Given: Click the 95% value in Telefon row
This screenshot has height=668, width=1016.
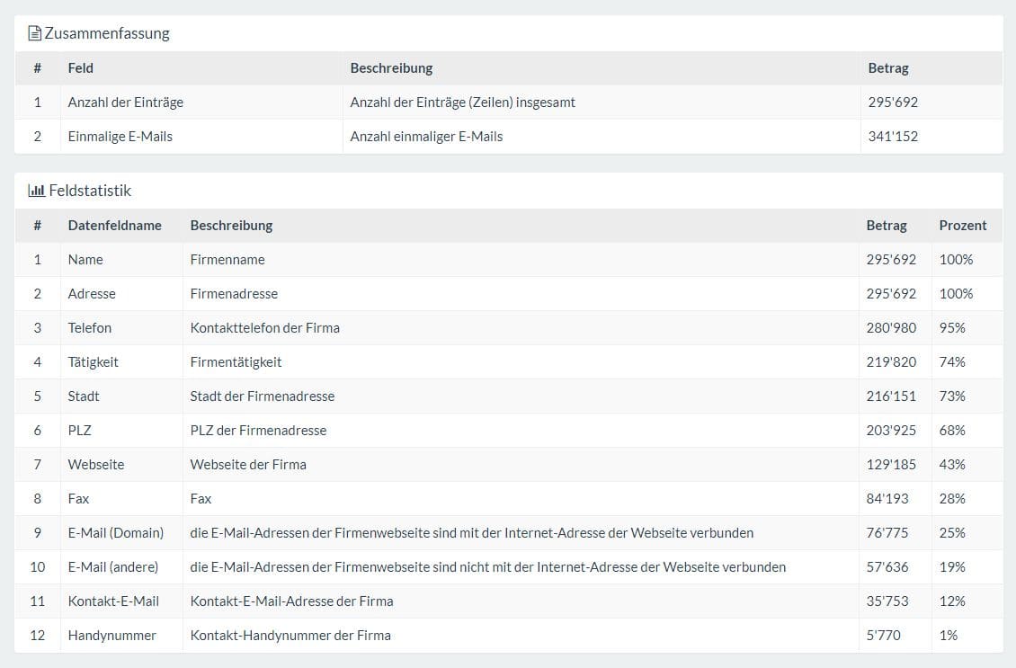Looking at the screenshot, I should tap(951, 328).
